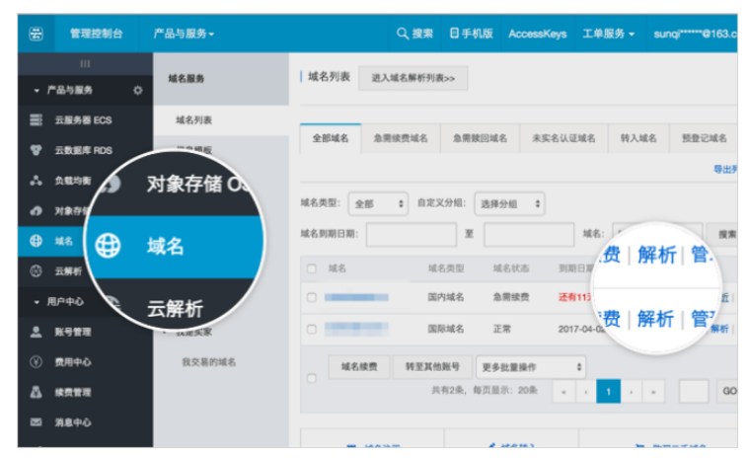Switch to the 转入域名 tab
749x458 pixels.
coord(638,138)
